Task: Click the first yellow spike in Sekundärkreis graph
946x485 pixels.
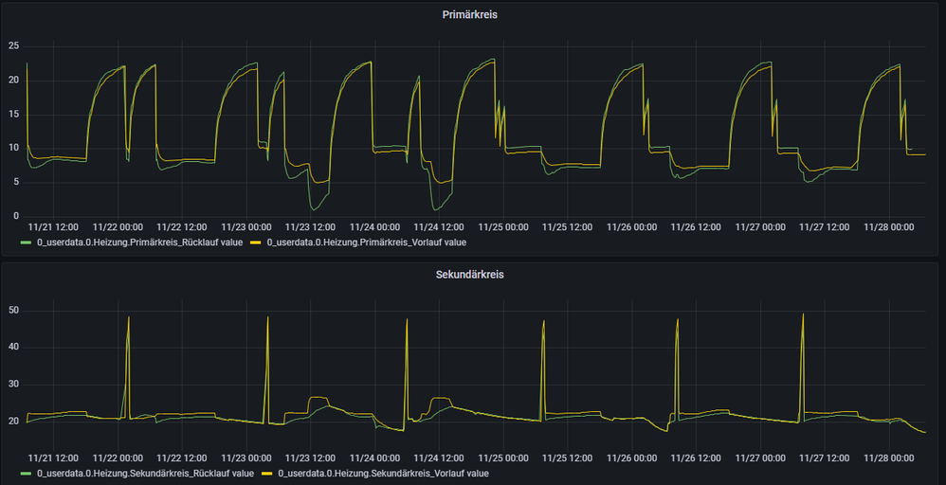Action: tap(129, 322)
